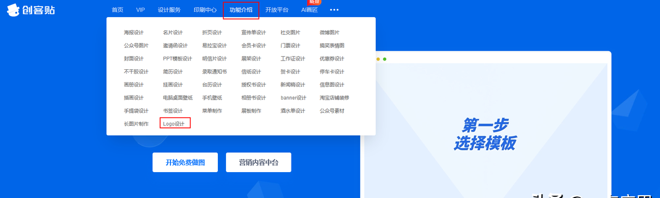The width and height of the screenshot is (660, 198).
Task: Click the 营销内容中台 button
Action: 258,162
